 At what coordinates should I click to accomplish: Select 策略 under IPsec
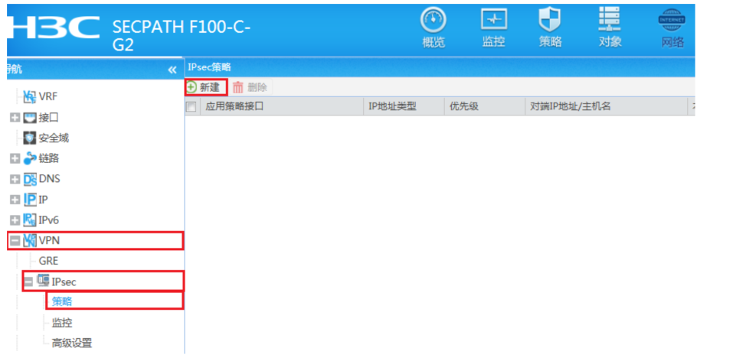point(62,301)
